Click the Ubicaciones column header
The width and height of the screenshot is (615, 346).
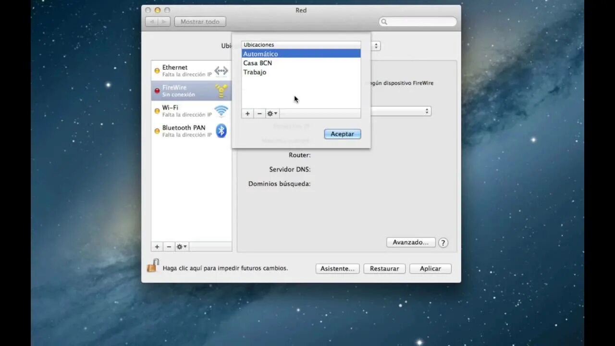pos(301,45)
